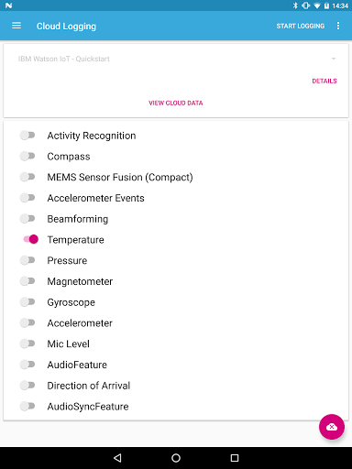Disable the Temperature toggle
Viewport: 352px width, 469px height.
[30, 239]
